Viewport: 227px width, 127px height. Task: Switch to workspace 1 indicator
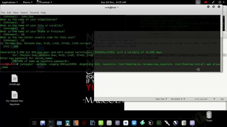pyautogui.click(x=198, y=2)
